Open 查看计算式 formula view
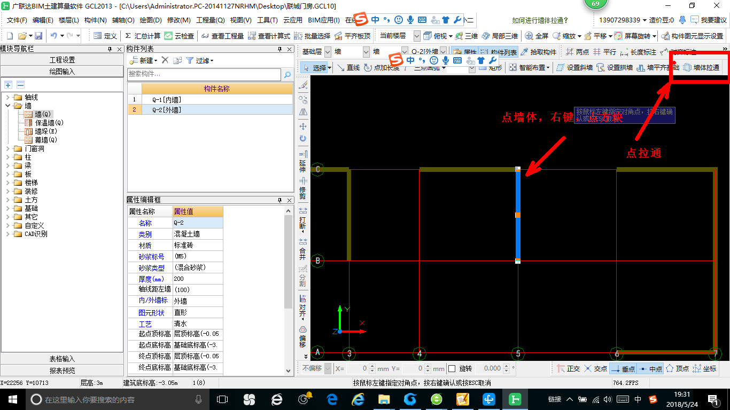Viewport: 730px width, 410px height. coord(269,36)
